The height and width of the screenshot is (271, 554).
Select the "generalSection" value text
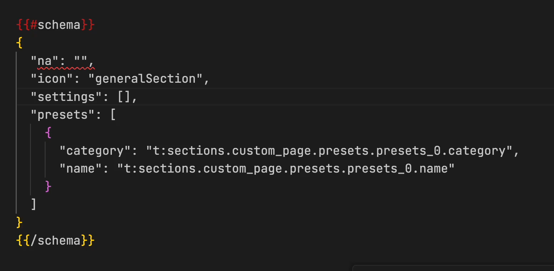(x=146, y=79)
